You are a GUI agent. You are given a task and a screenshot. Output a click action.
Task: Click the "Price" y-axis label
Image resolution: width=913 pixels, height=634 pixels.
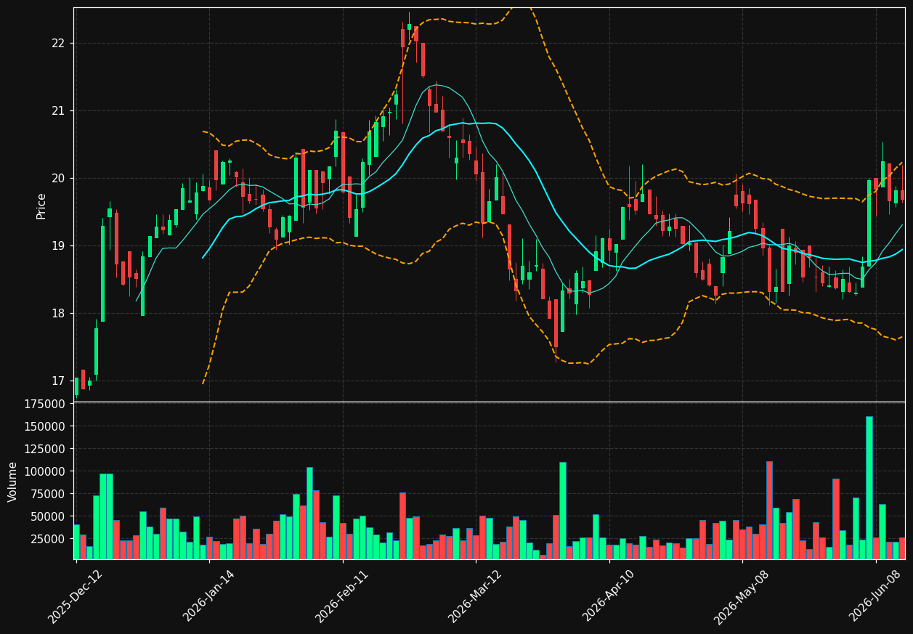coord(41,206)
